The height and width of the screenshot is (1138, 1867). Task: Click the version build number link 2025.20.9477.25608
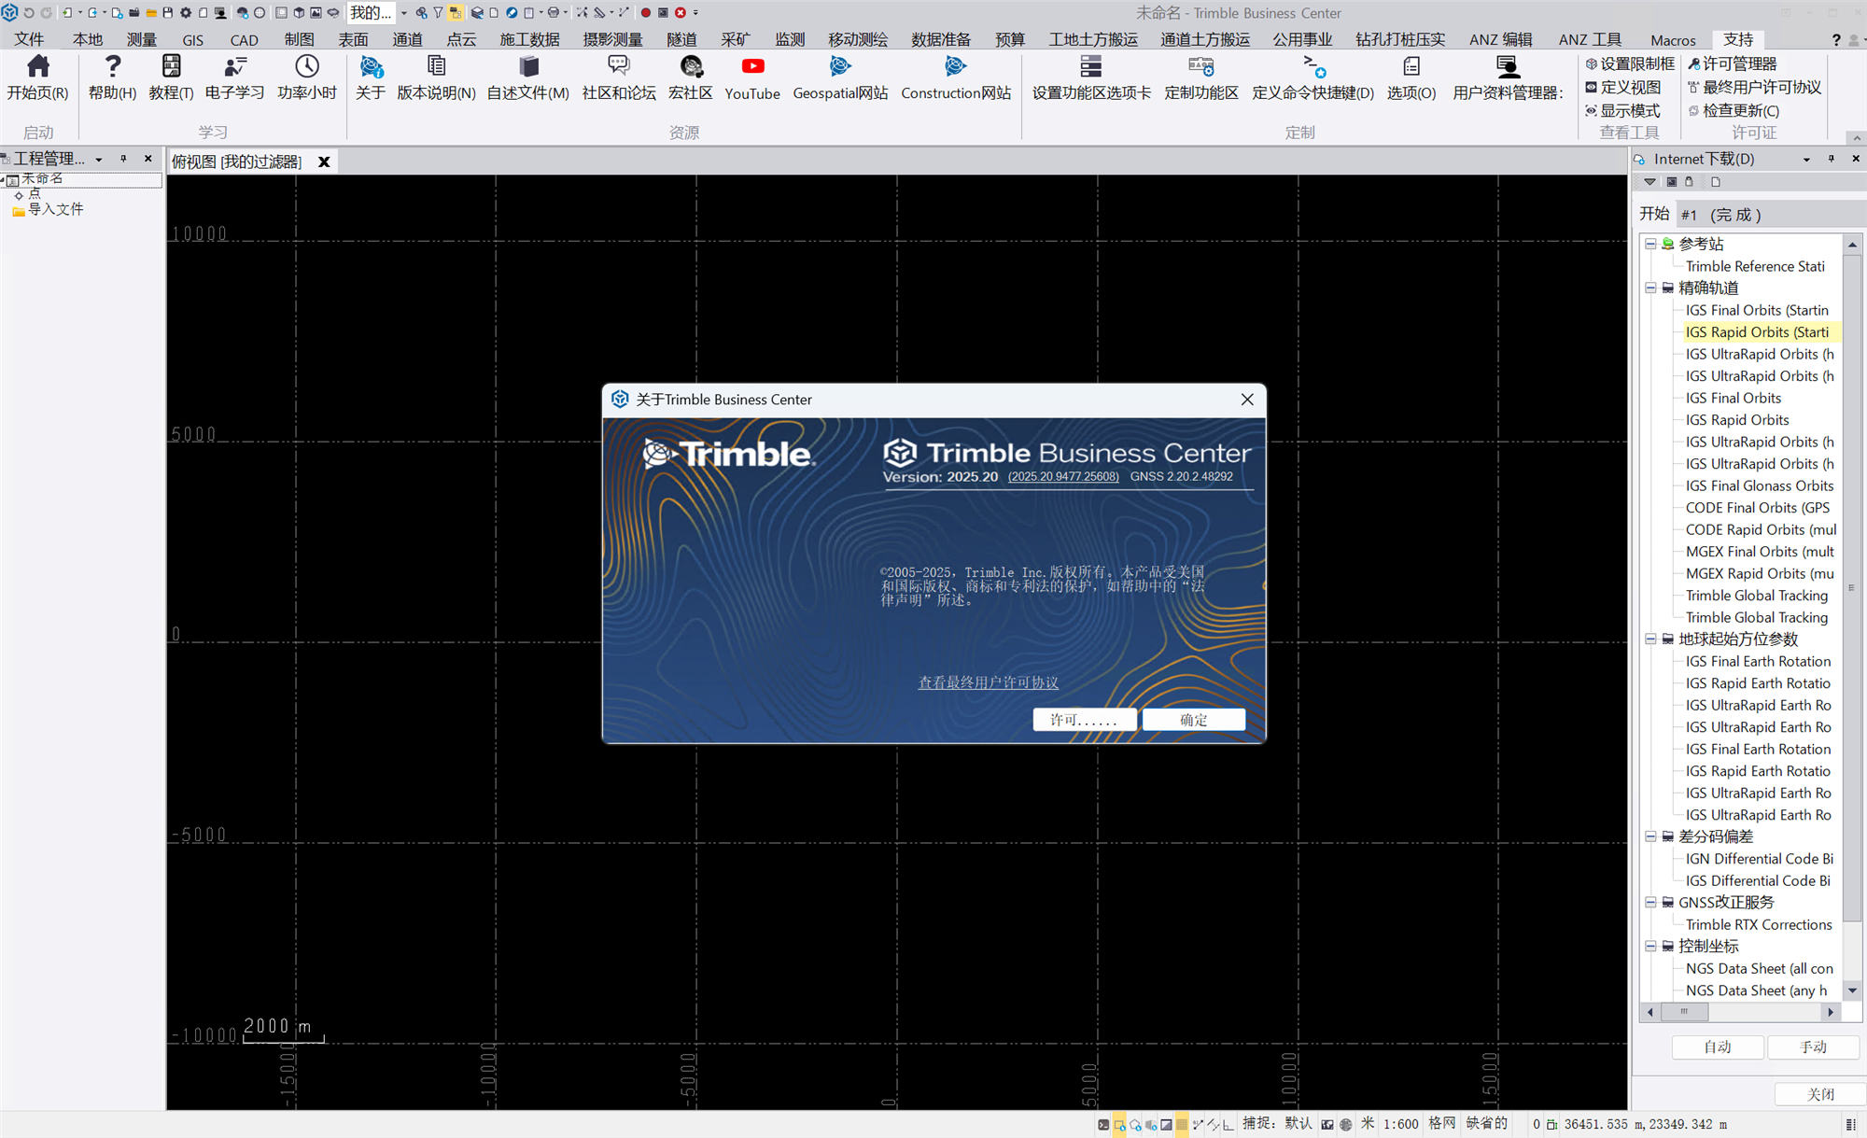1063,476
